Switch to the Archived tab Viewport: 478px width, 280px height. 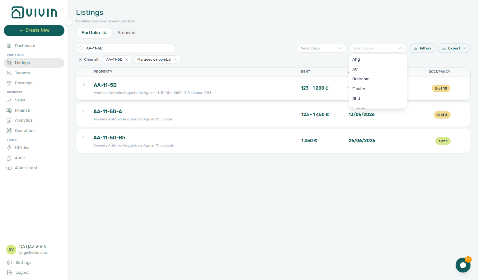coord(126,33)
